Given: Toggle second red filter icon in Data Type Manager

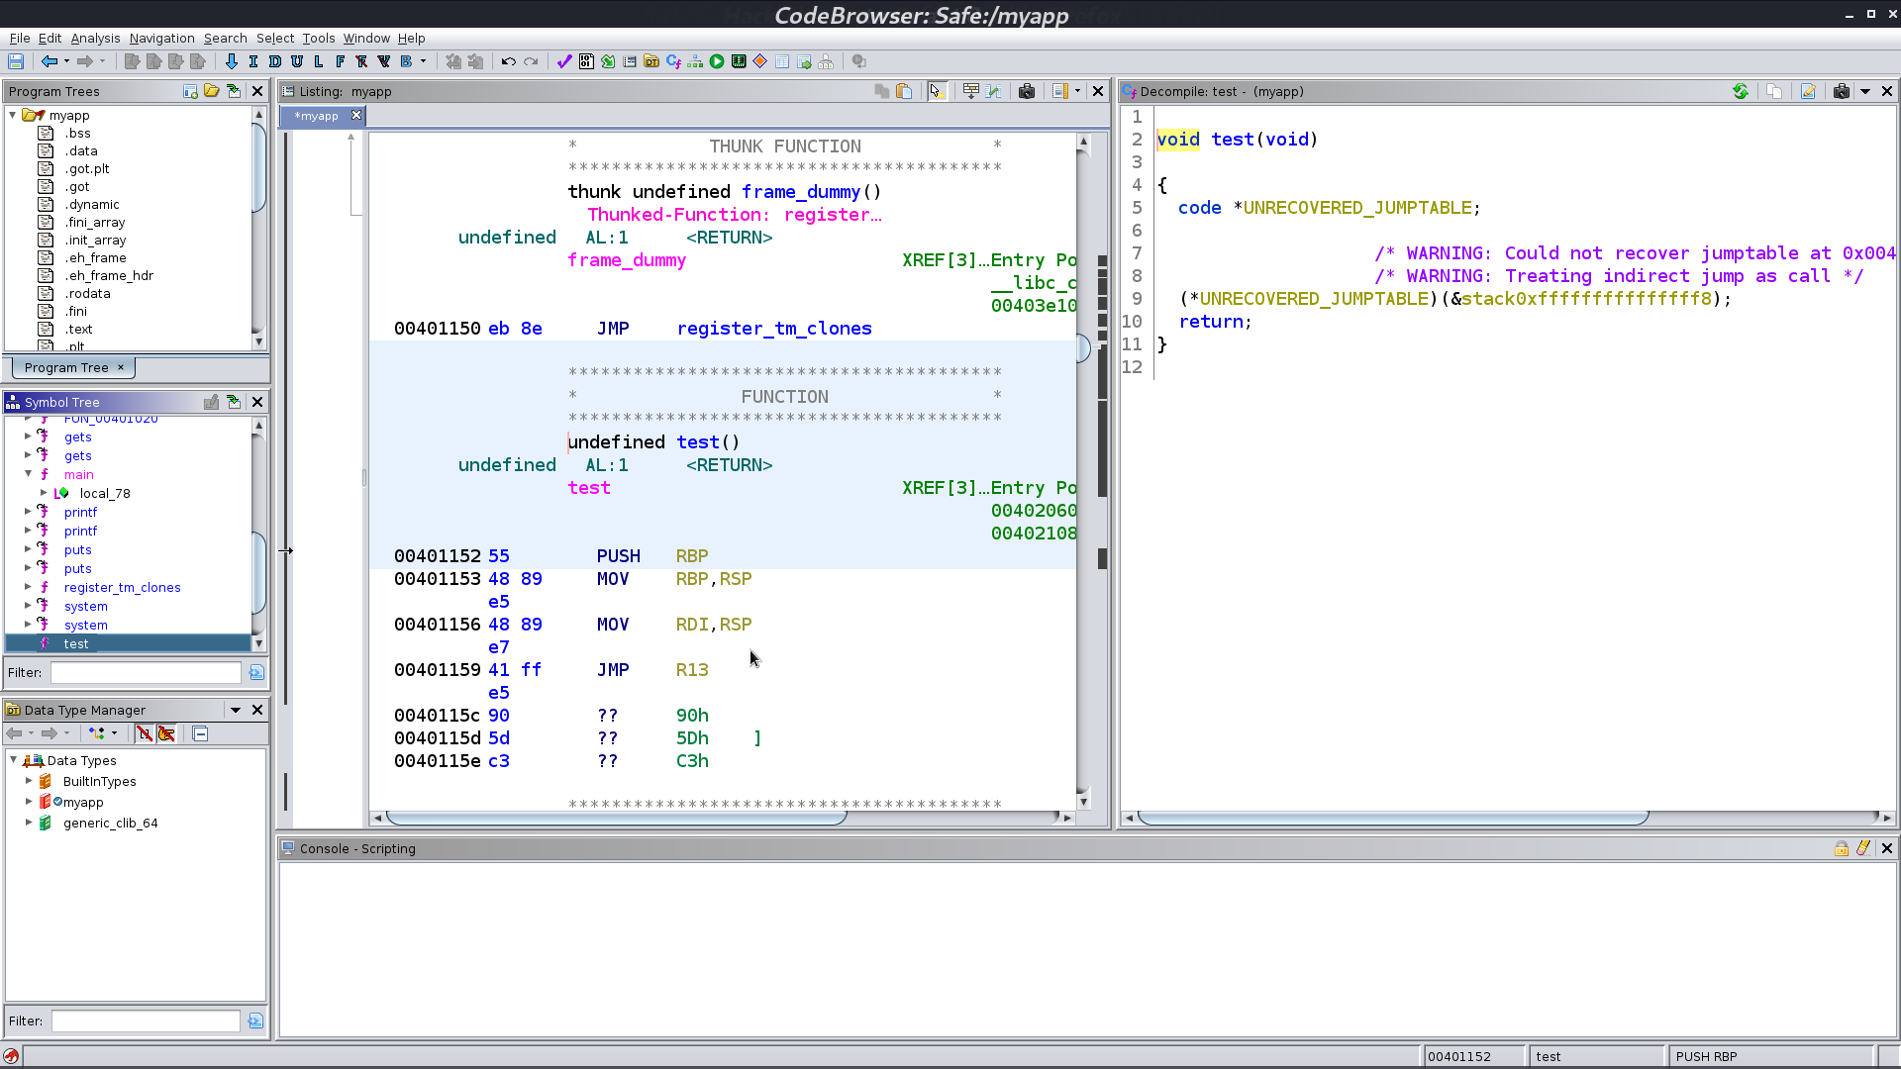Looking at the screenshot, I should pyautogui.click(x=166, y=733).
